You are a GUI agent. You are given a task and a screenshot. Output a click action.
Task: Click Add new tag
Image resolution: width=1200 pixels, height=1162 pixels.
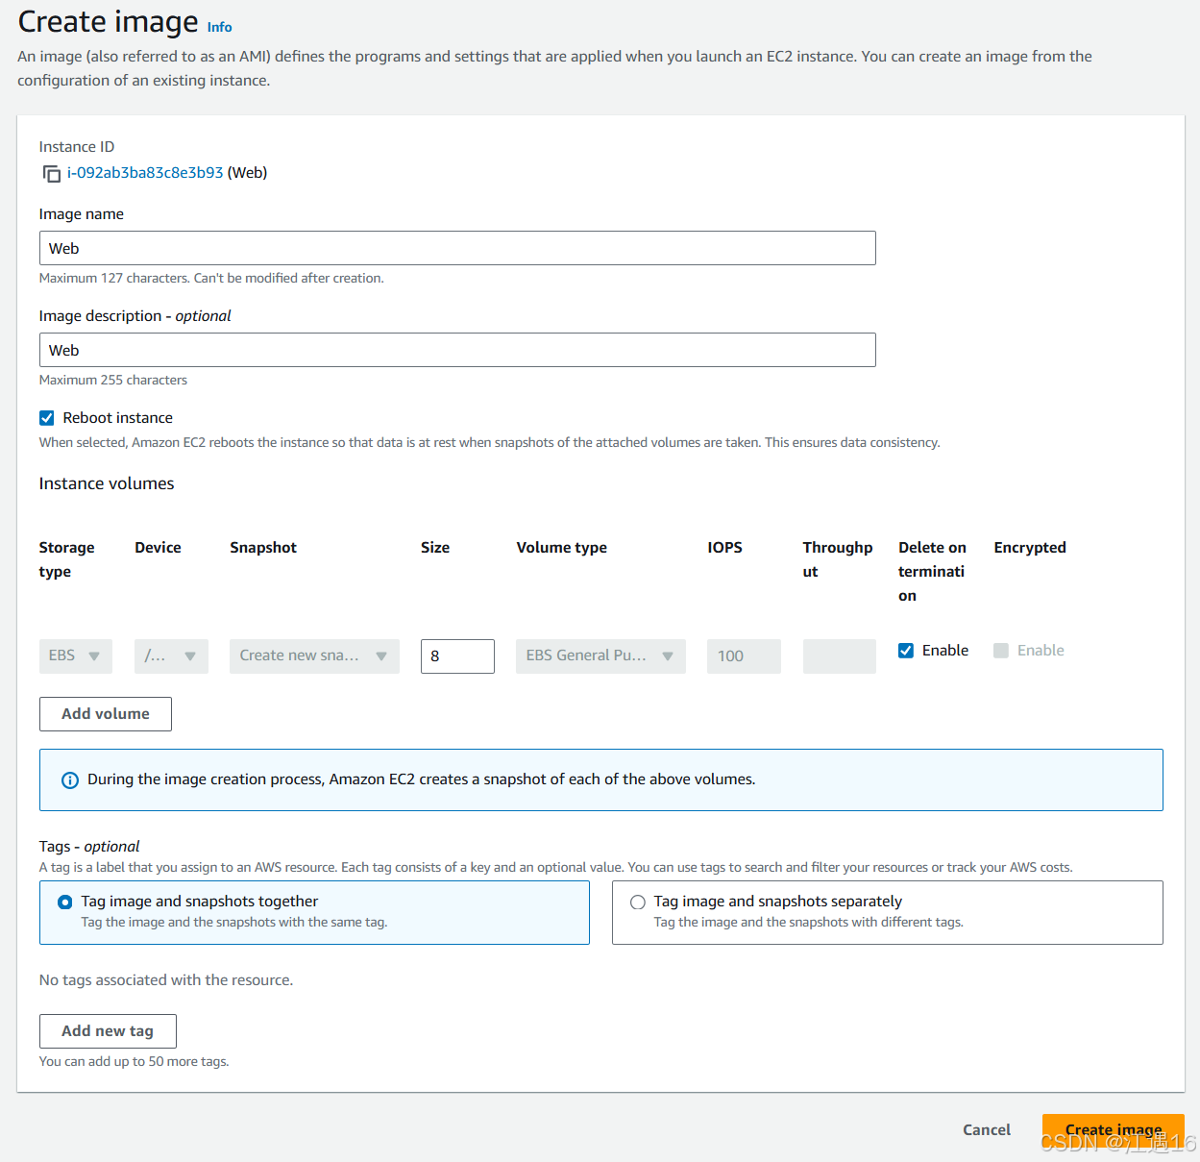[107, 1030]
